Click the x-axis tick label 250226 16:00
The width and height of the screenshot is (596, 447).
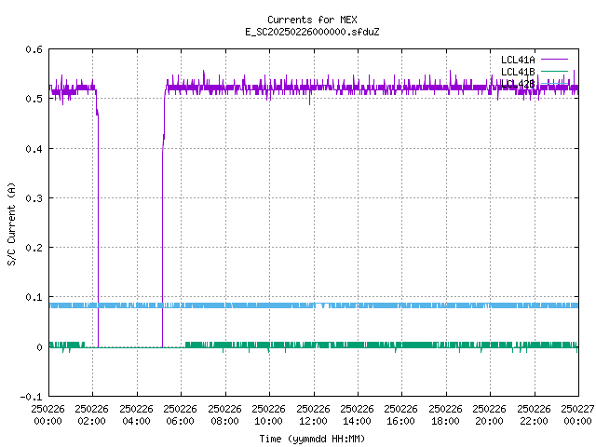(x=400, y=415)
